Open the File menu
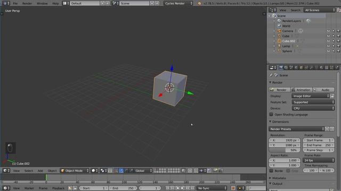This screenshot has height=191, width=341. click(15, 3)
